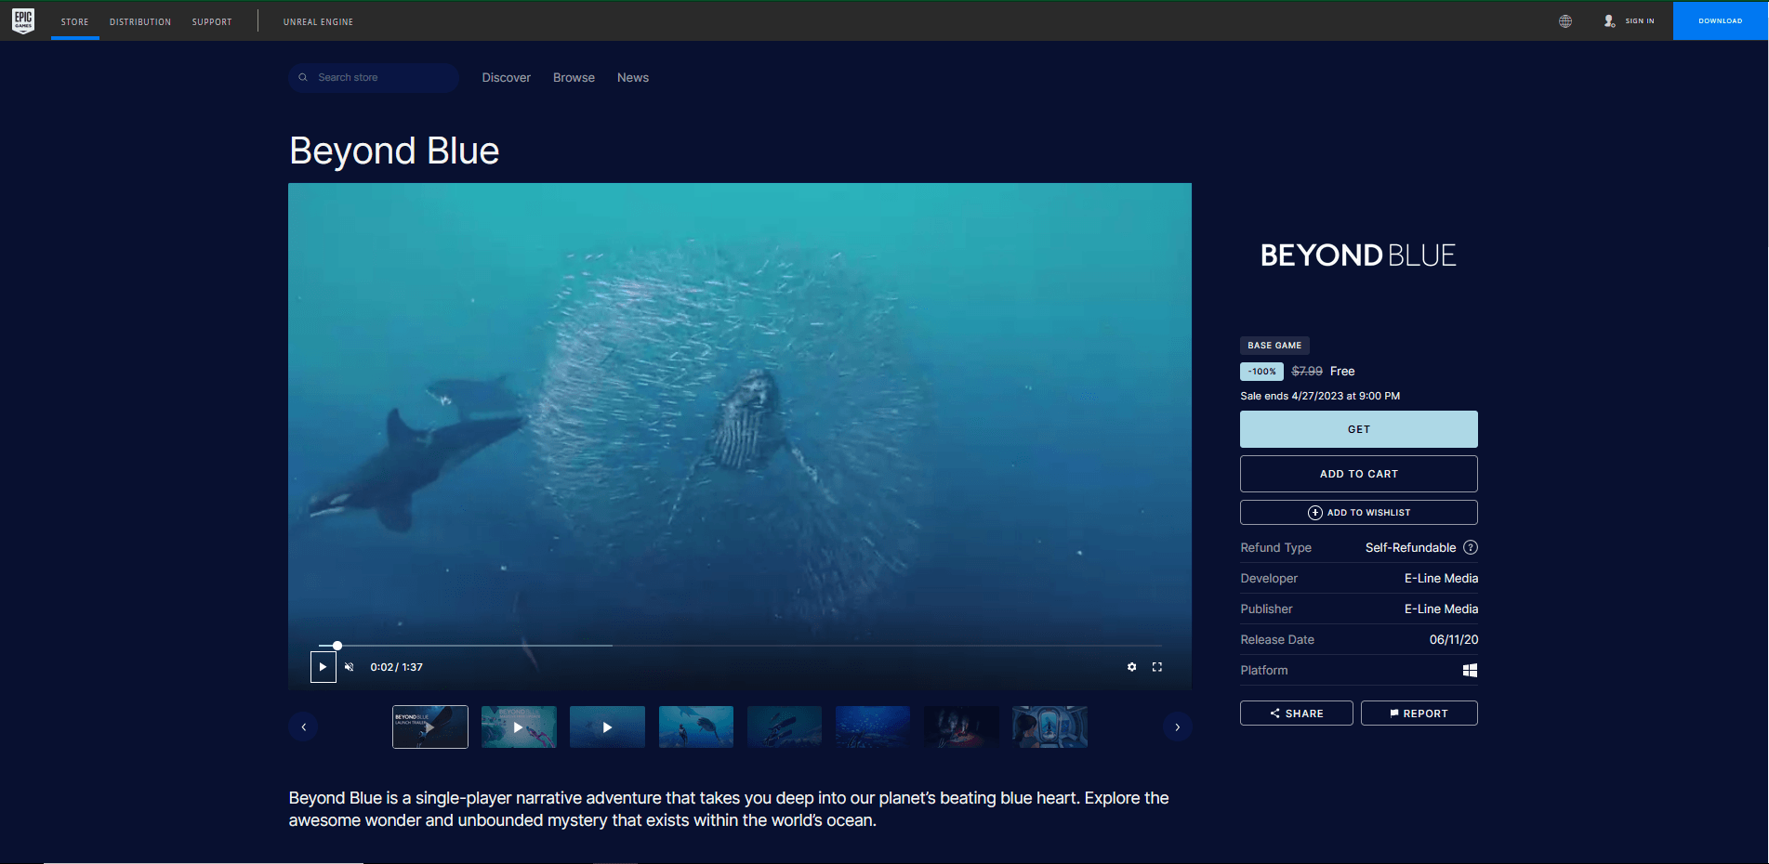Screen dimensions: 1769x864
Task: Add Beyond Blue to cart
Action: (1359, 474)
